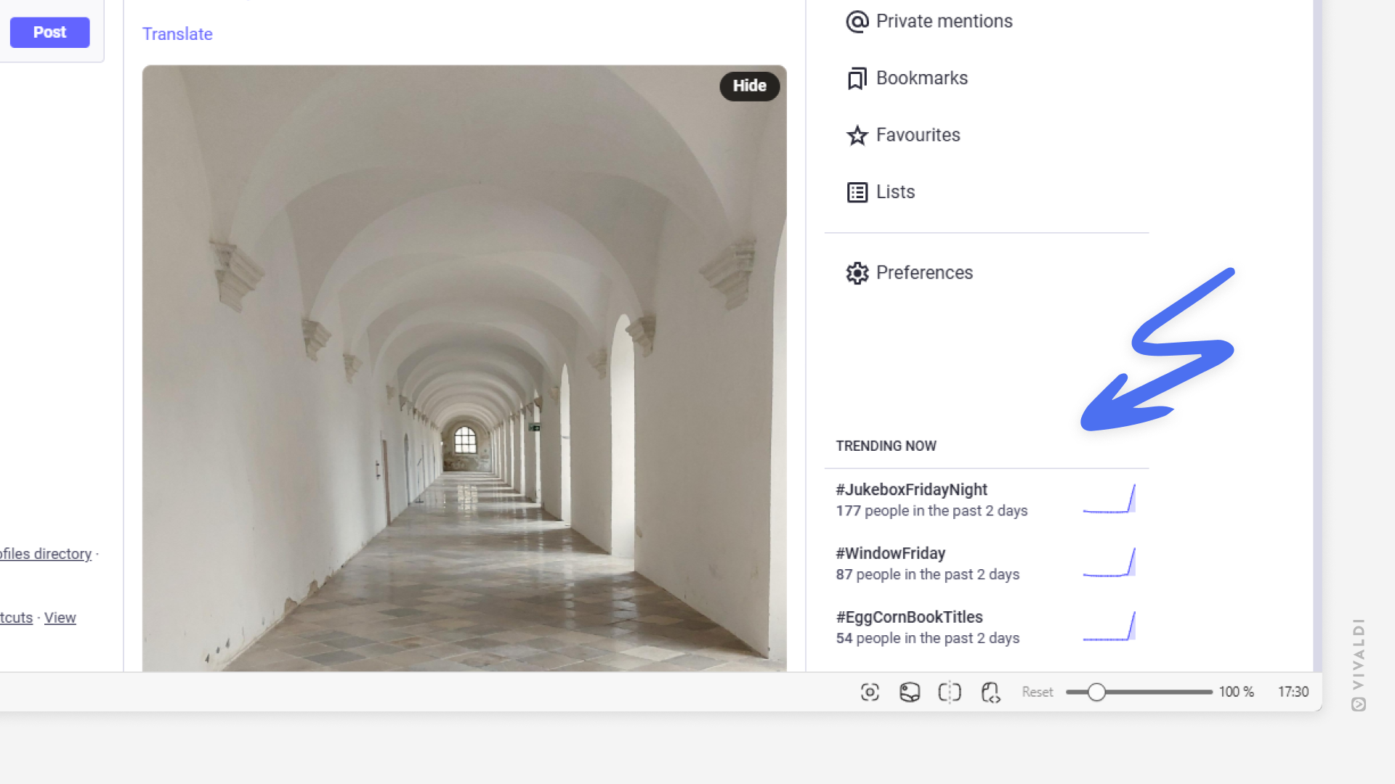The height and width of the screenshot is (784, 1395).
Task: Click the Favourites star icon
Action: pyautogui.click(x=856, y=135)
